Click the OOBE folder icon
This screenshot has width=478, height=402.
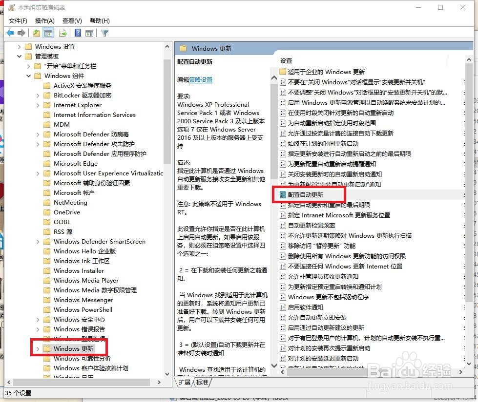pos(47,222)
